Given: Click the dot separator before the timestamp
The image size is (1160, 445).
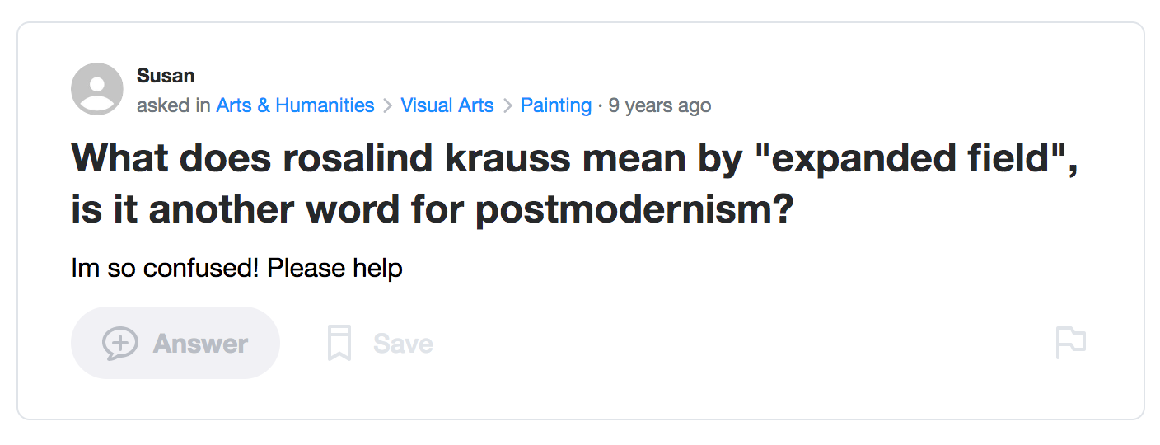Looking at the screenshot, I should click(601, 105).
